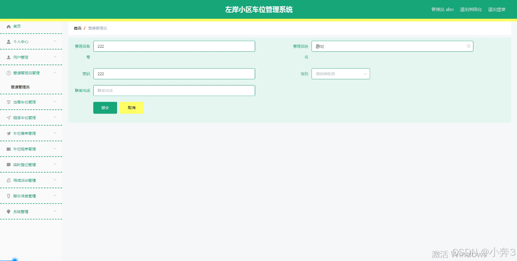This screenshot has width=517, height=261.
Task: Open the 报名信息管理 menu item
Action: [x=25, y=196]
